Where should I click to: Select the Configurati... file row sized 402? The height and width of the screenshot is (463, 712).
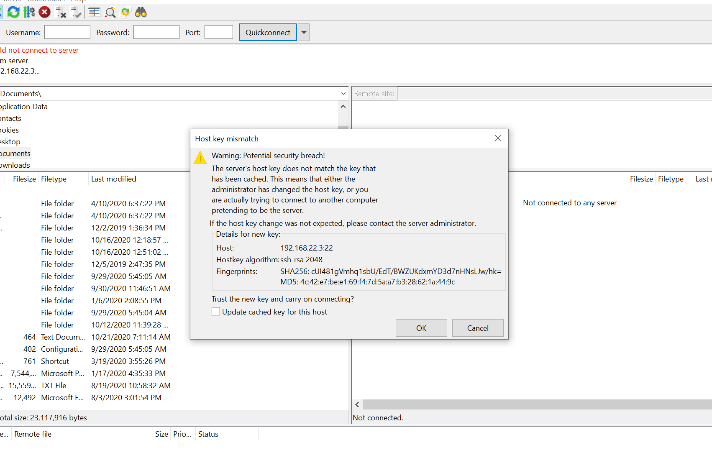click(x=86, y=349)
